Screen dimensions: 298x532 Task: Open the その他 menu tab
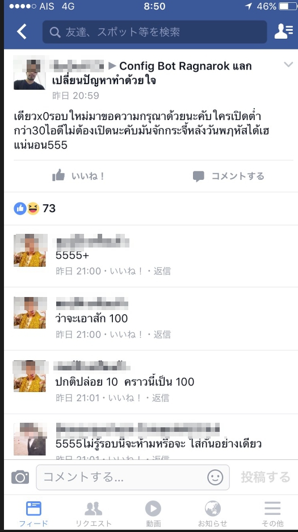tap(272, 513)
